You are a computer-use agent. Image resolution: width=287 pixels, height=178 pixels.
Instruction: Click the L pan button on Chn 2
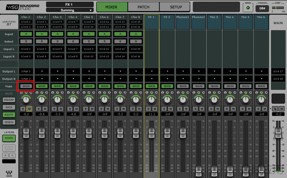click(37, 93)
